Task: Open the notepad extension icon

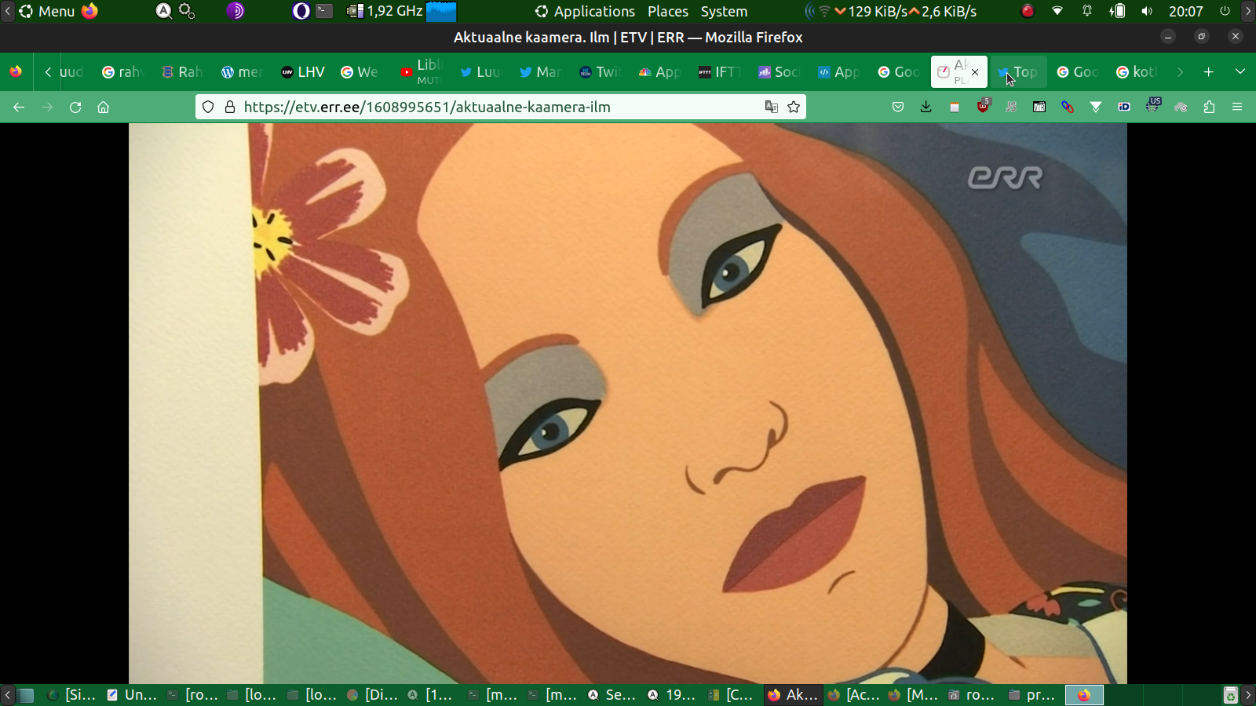Action: click(x=955, y=107)
